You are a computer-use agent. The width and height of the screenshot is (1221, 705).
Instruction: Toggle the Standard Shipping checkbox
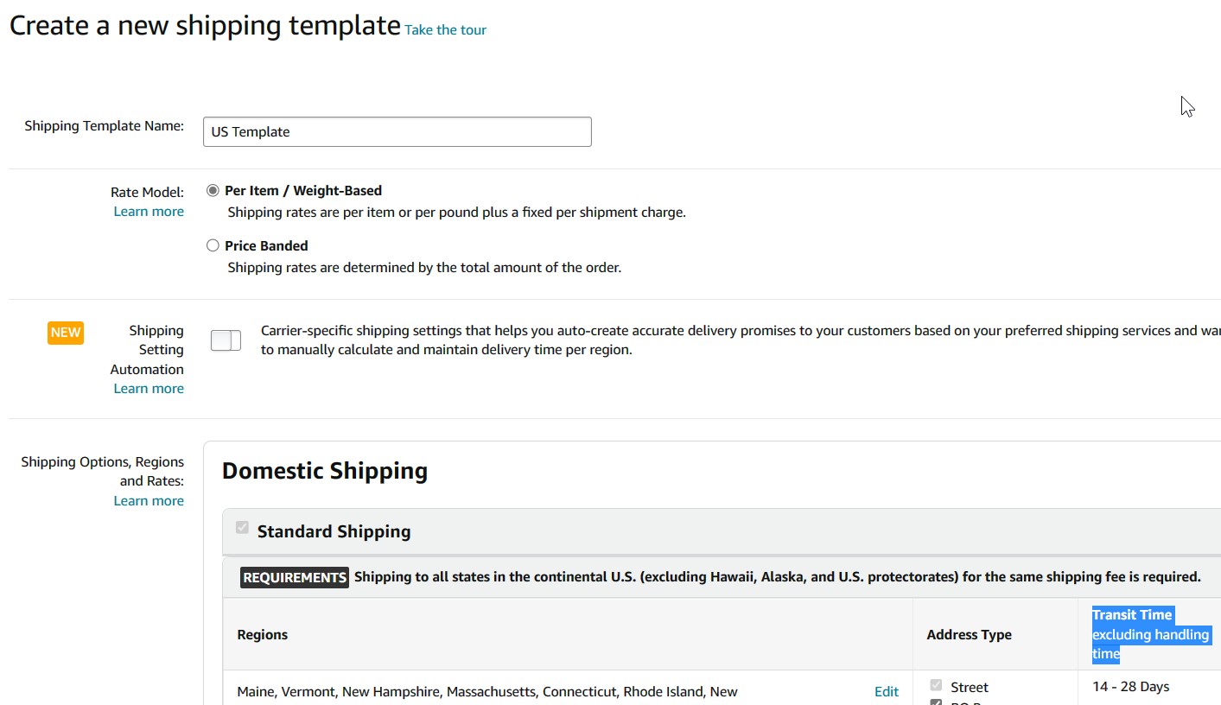click(x=243, y=528)
